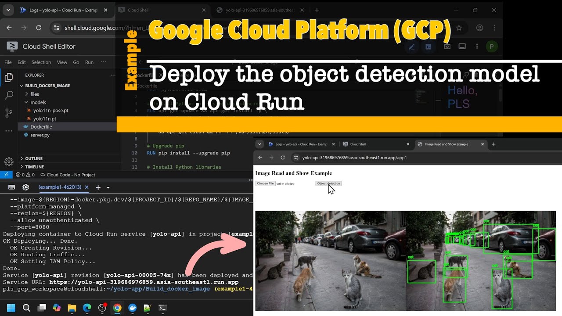
Task: Click the terminal keyboard icon
Action: (11, 187)
